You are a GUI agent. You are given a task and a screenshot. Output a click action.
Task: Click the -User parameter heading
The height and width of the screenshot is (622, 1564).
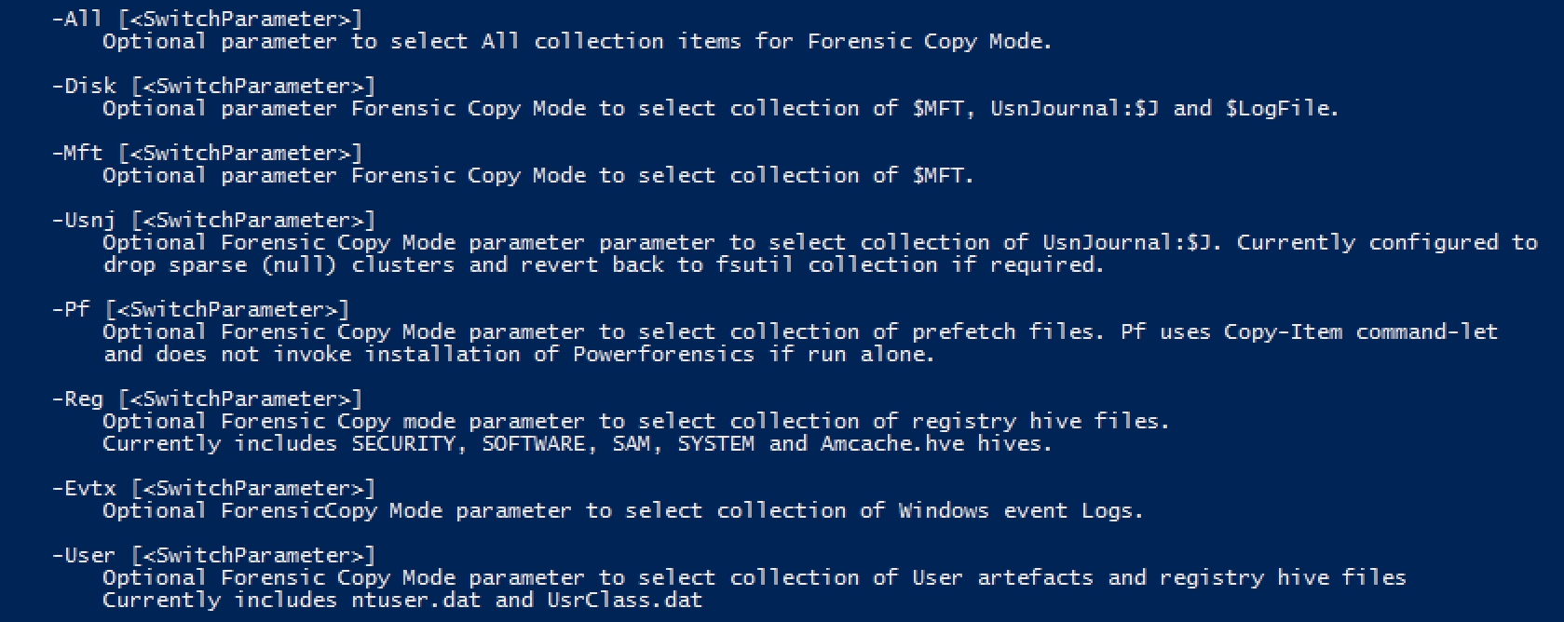pos(84,555)
